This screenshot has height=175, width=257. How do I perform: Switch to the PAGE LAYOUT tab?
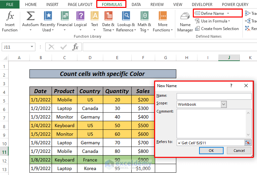pos(80,5)
